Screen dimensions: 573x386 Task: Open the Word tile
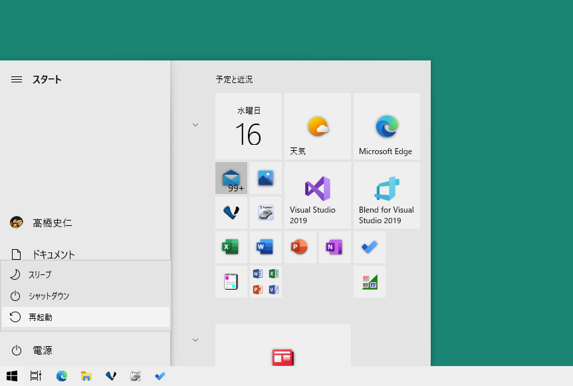click(x=266, y=247)
